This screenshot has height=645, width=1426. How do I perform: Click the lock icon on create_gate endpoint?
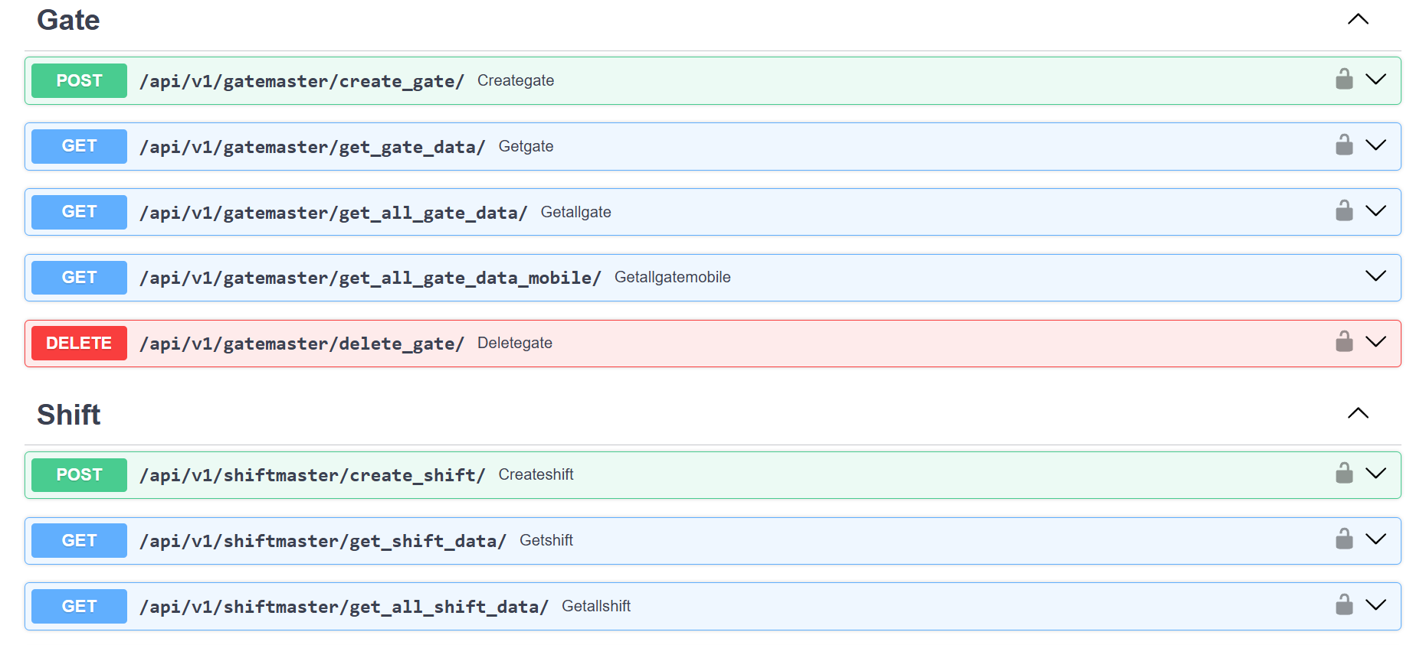click(x=1344, y=79)
